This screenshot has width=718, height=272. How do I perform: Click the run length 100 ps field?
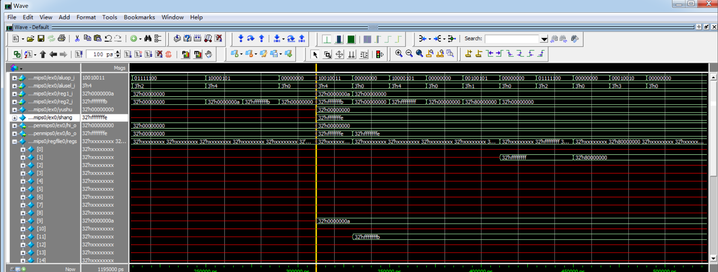[x=99, y=54]
